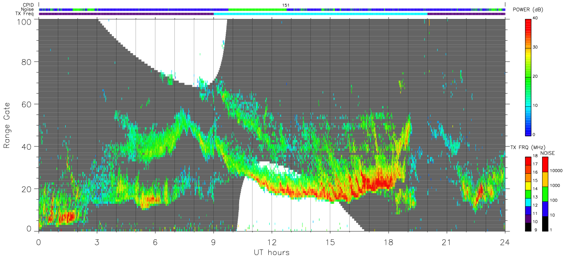
Task: Click the 30 label on power colorbar
Action: pos(535,47)
